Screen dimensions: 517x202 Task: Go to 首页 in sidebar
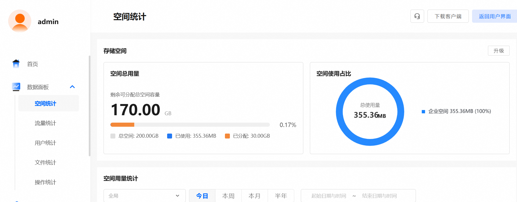coord(32,64)
